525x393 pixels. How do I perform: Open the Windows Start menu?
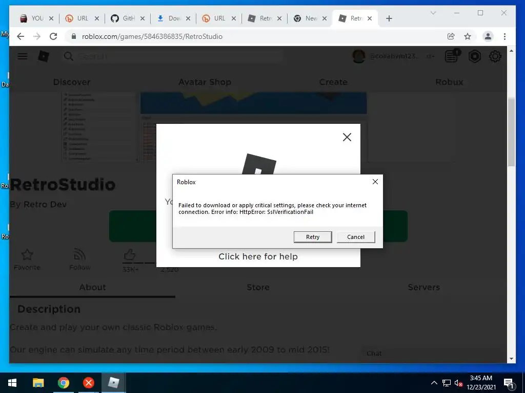pos(12,383)
